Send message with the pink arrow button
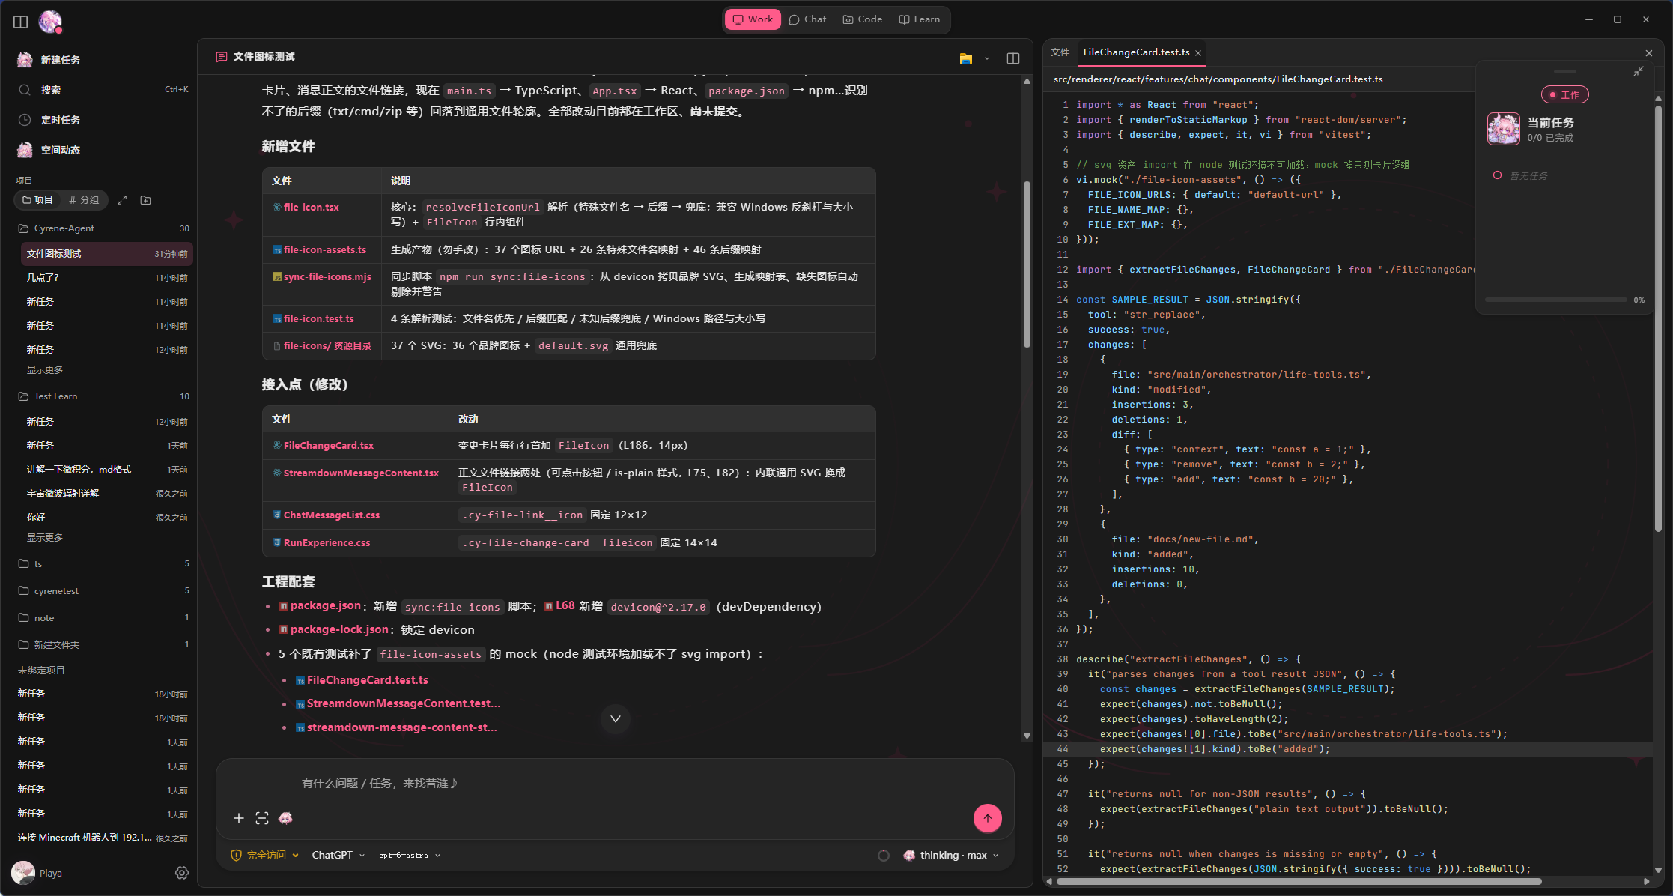This screenshot has width=1673, height=896. coord(988,818)
